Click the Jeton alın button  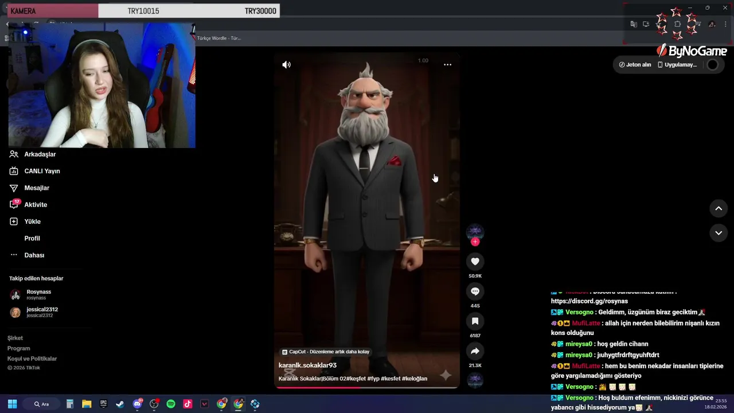click(635, 65)
